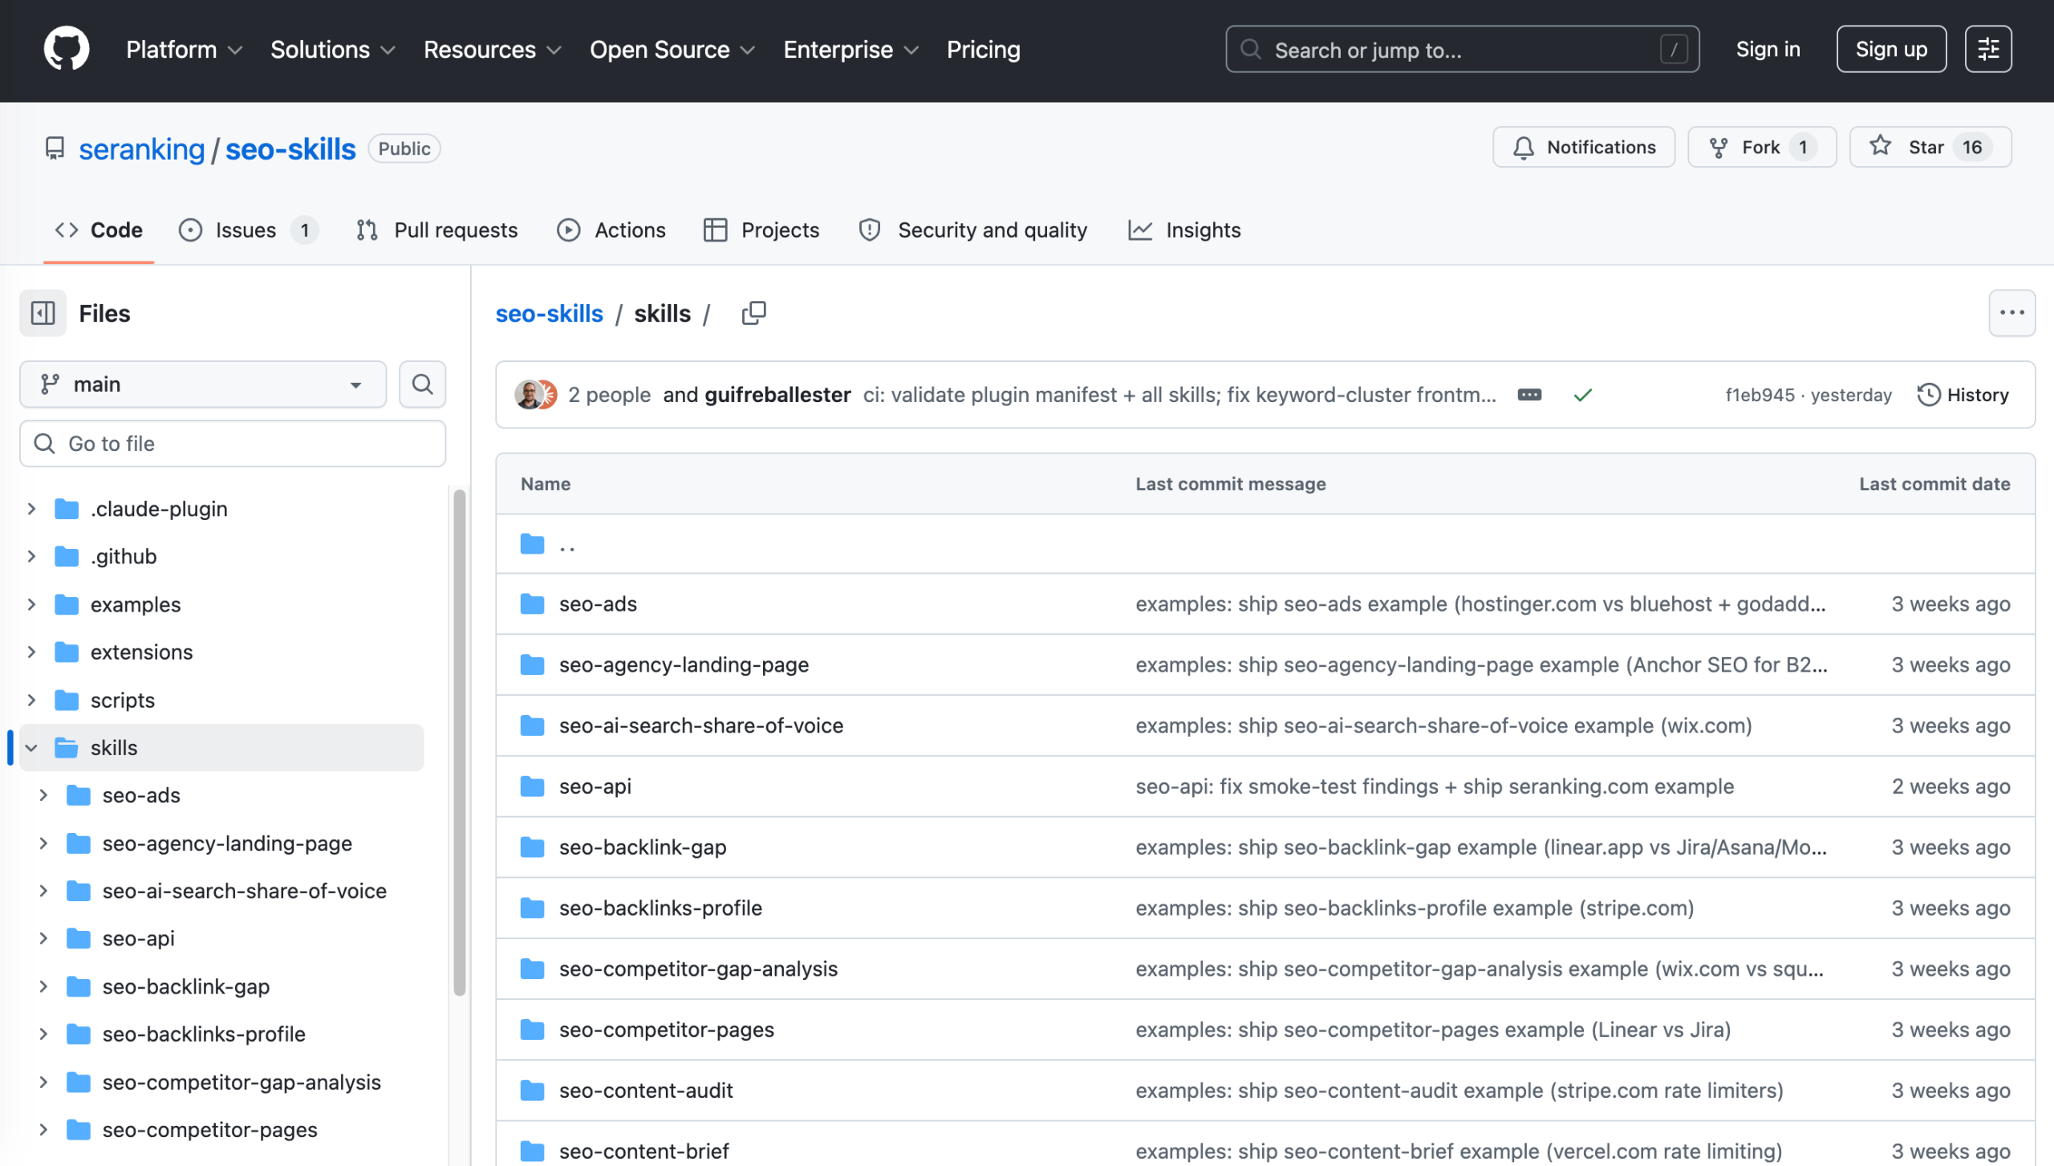Click the Sign up button

pos(1891,49)
